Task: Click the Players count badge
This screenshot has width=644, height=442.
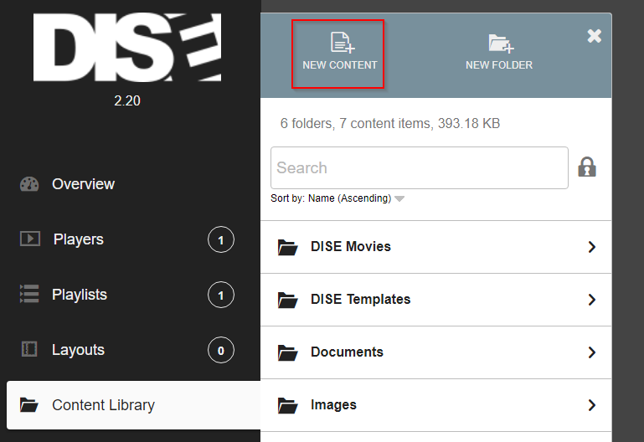Action: tap(221, 239)
